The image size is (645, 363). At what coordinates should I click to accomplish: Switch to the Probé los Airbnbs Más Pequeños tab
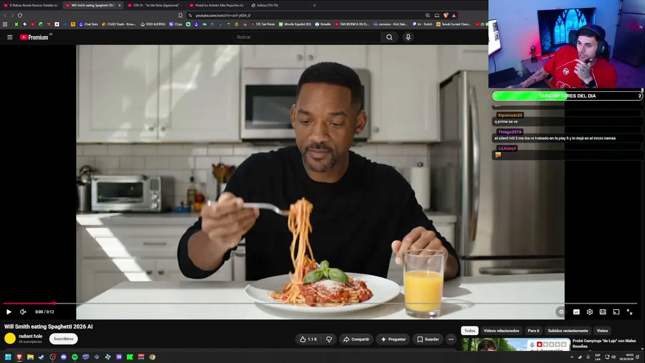click(217, 5)
